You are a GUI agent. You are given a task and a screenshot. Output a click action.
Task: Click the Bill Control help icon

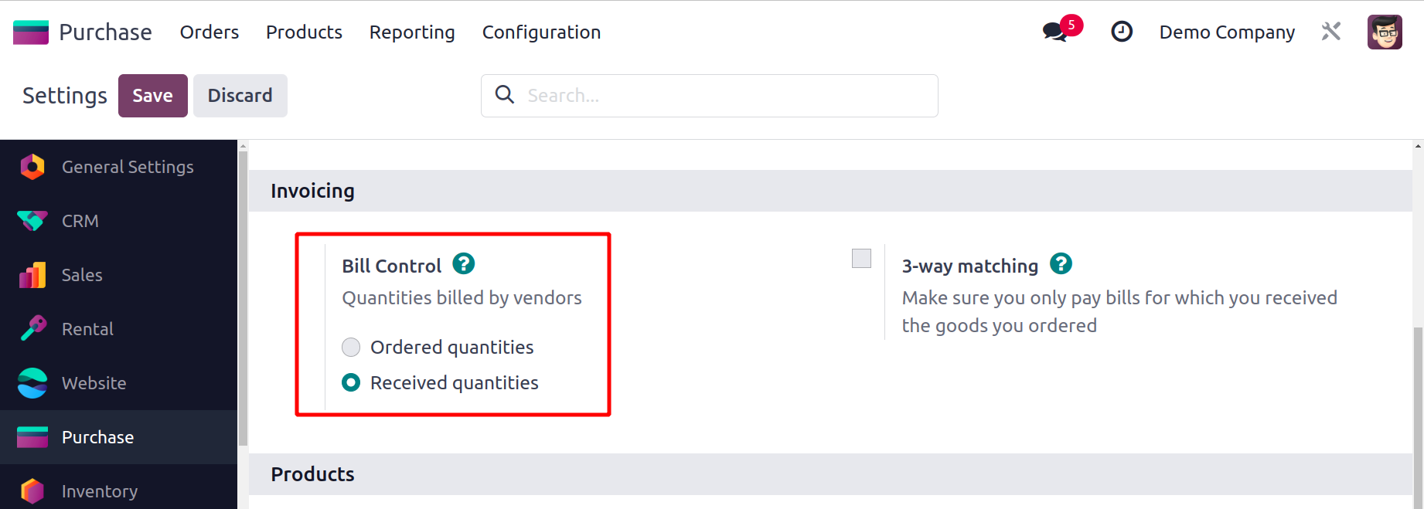tap(463, 264)
